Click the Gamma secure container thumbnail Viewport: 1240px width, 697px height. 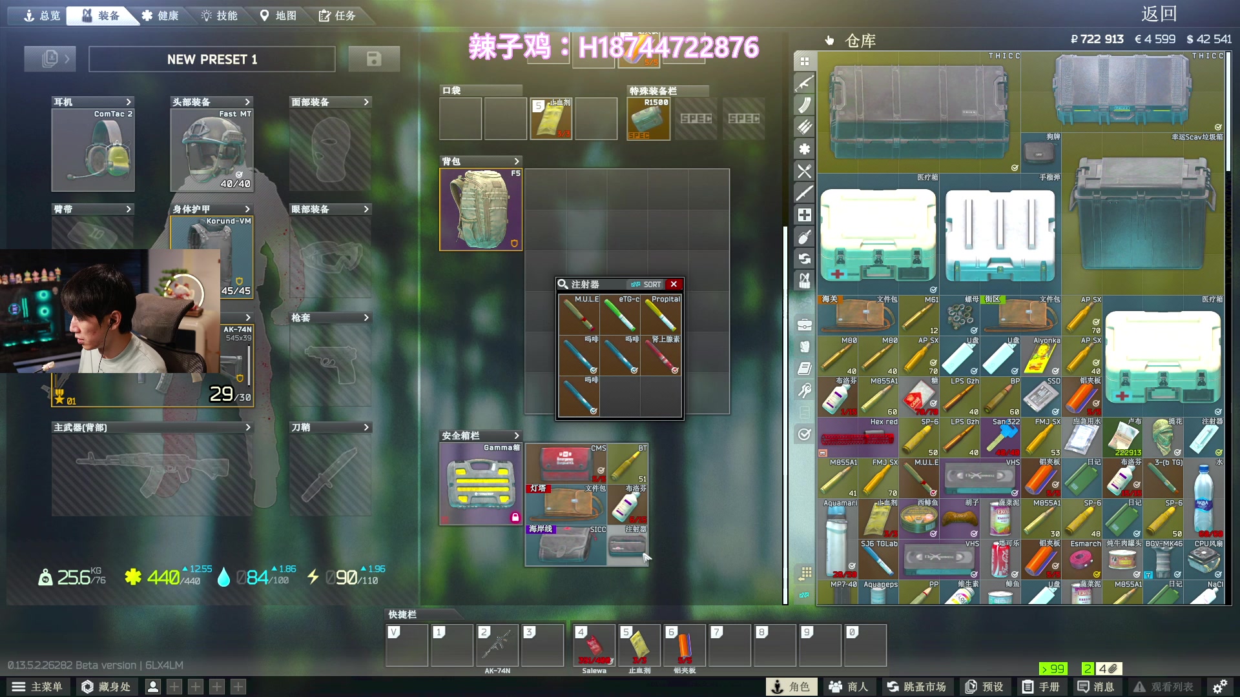tap(480, 484)
